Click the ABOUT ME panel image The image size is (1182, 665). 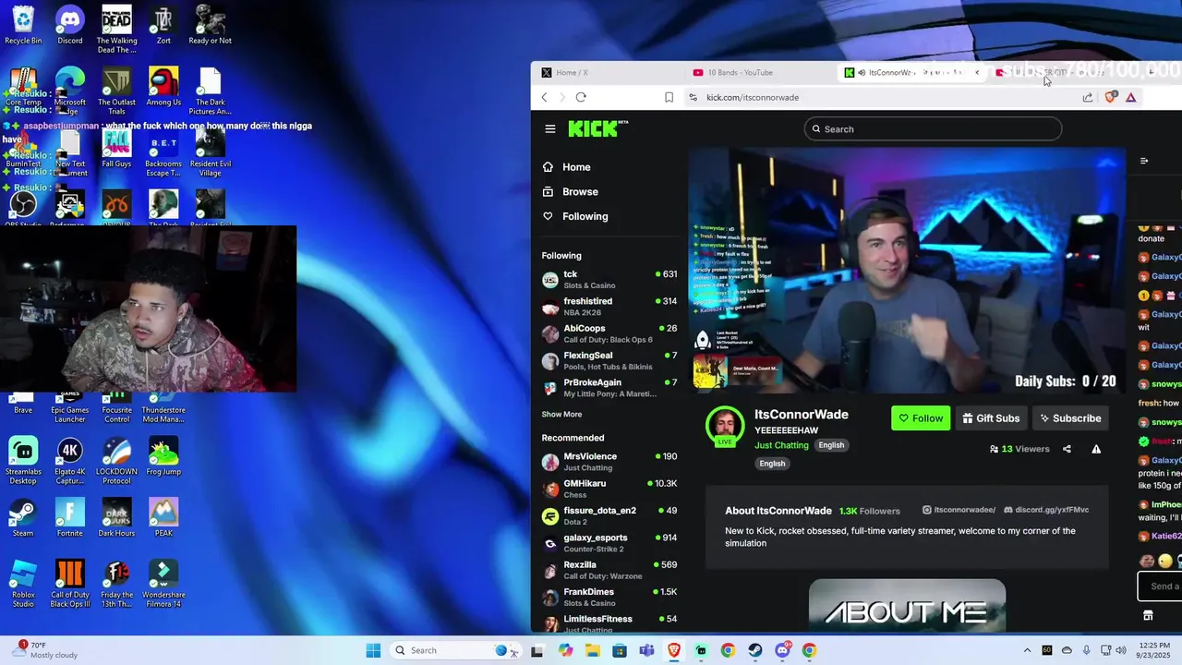(907, 606)
